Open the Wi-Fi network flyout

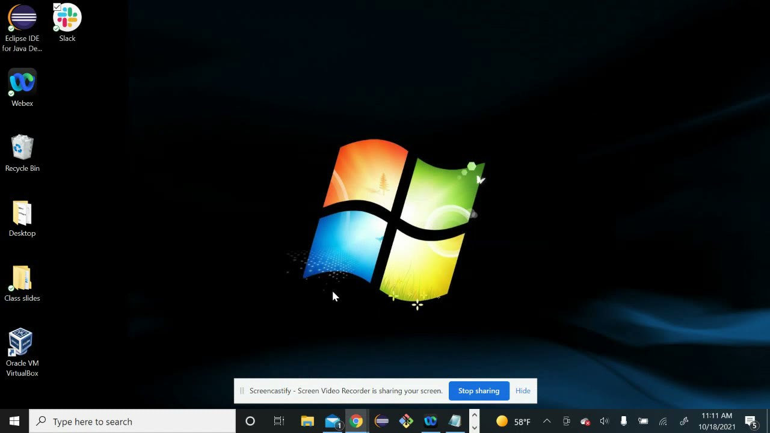tap(663, 422)
